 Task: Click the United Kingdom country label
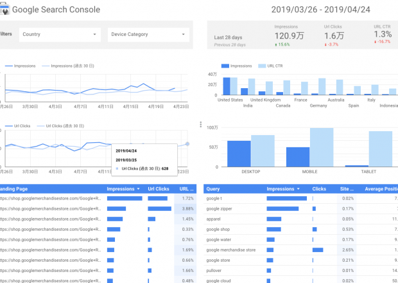266,100
